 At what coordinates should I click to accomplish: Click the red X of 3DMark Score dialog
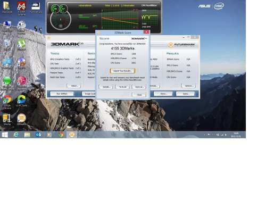coord(146,32)
